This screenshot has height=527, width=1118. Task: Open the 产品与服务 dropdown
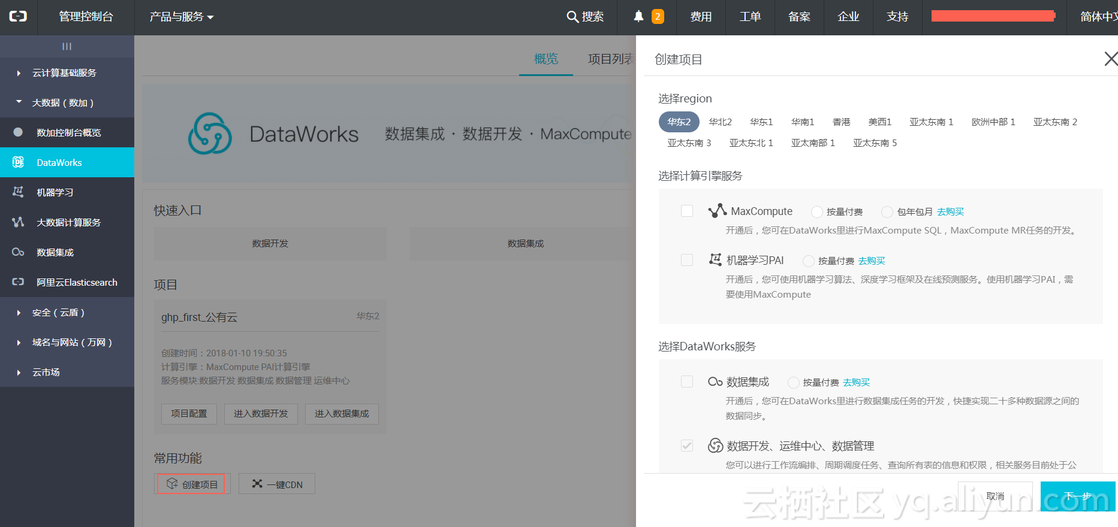coord(182,17)
